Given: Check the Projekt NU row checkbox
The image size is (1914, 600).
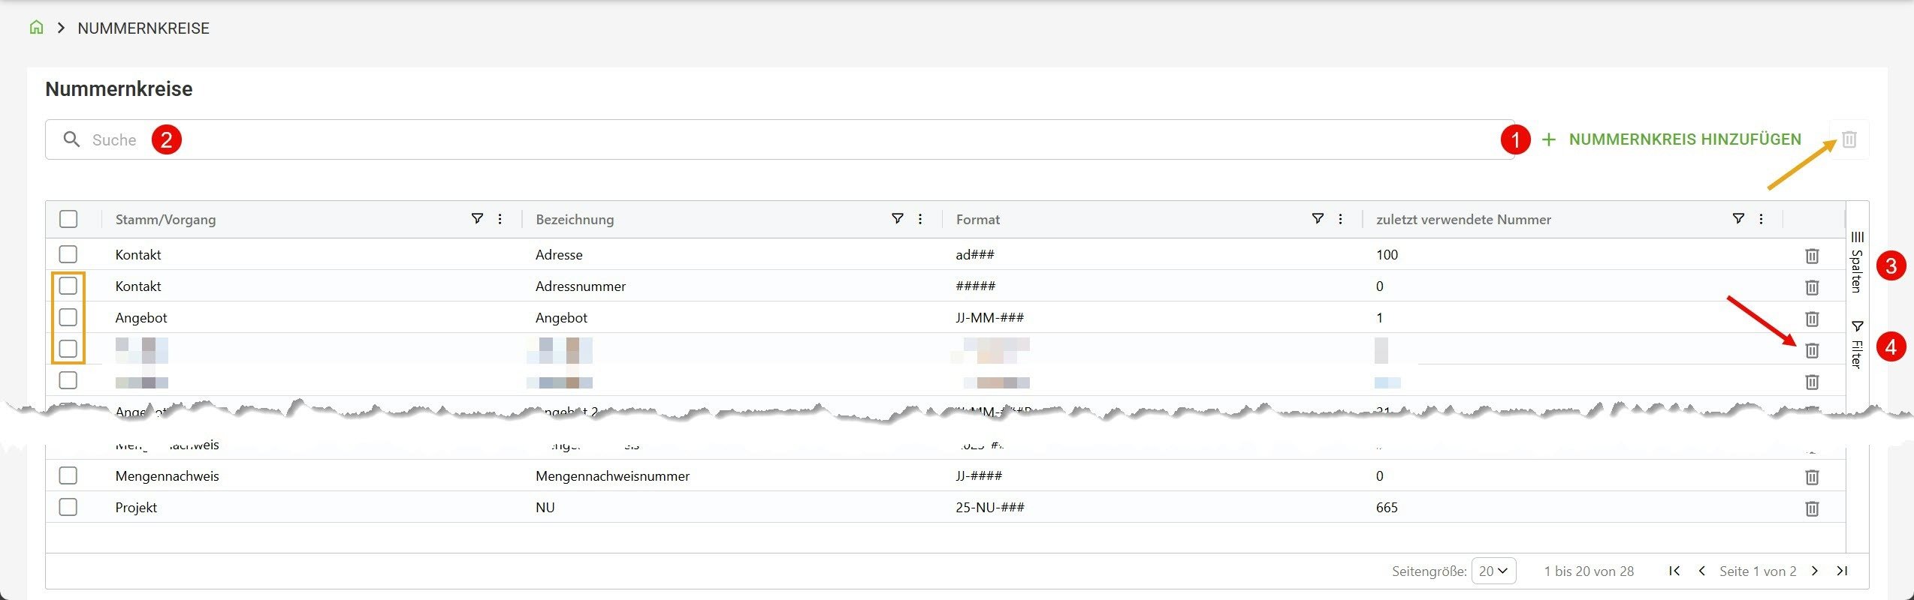Looking at the screenshot, I should [x=68, y=507].
